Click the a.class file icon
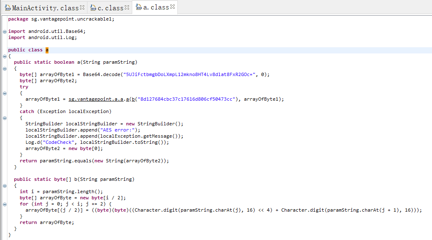The image size is (432, 240). point(139,7)
